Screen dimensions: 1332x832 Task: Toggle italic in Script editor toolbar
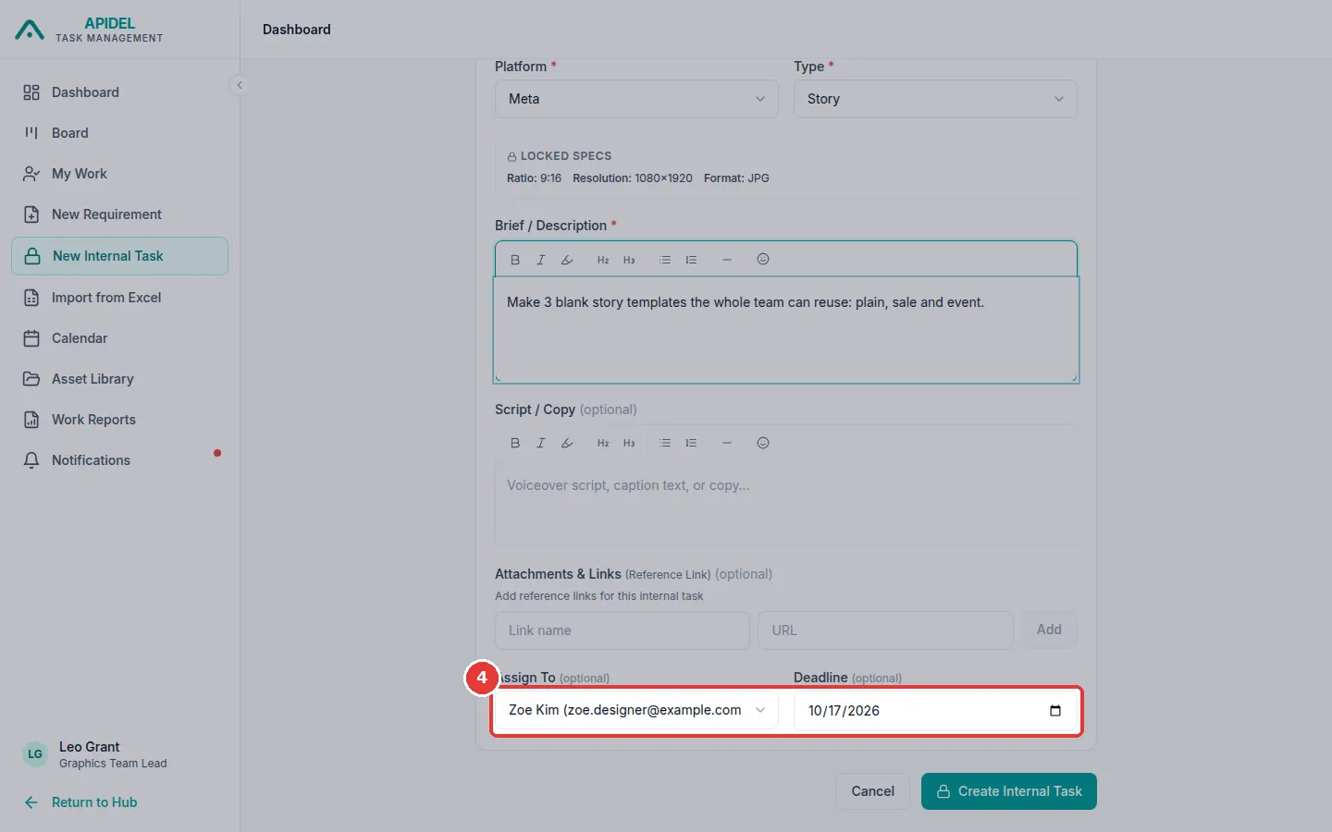(x=541, y=444)
